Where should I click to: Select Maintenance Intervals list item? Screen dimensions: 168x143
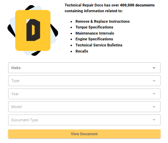tap(95, 33)
